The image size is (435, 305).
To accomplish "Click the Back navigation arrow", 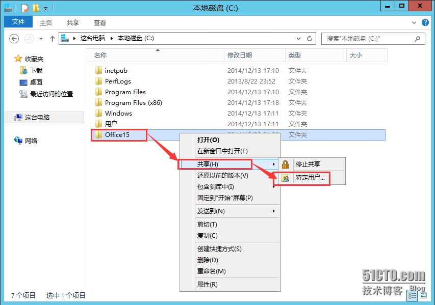I will coord(14,39).
